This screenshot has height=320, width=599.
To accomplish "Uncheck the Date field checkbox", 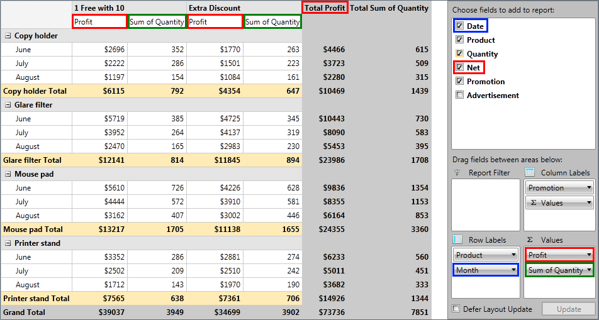I will coord(460,26).
